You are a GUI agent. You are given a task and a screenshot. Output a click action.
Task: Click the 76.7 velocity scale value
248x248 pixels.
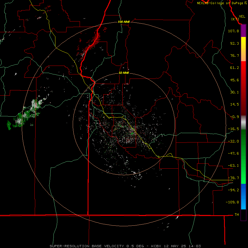pyautogui.click(x=234, y=55)
